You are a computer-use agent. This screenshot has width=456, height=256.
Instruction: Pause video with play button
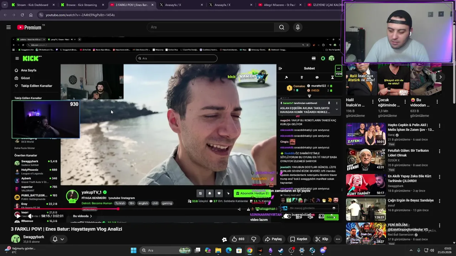point(18,216)
